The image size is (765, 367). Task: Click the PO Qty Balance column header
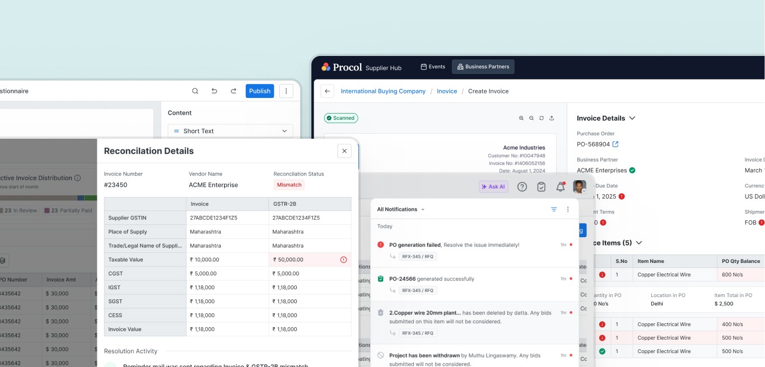(x=740, y=261)
